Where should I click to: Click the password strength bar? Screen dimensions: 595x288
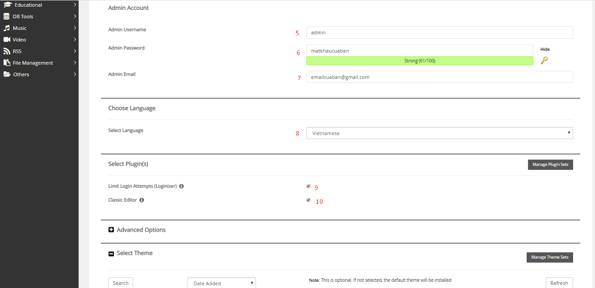(419, 61)
